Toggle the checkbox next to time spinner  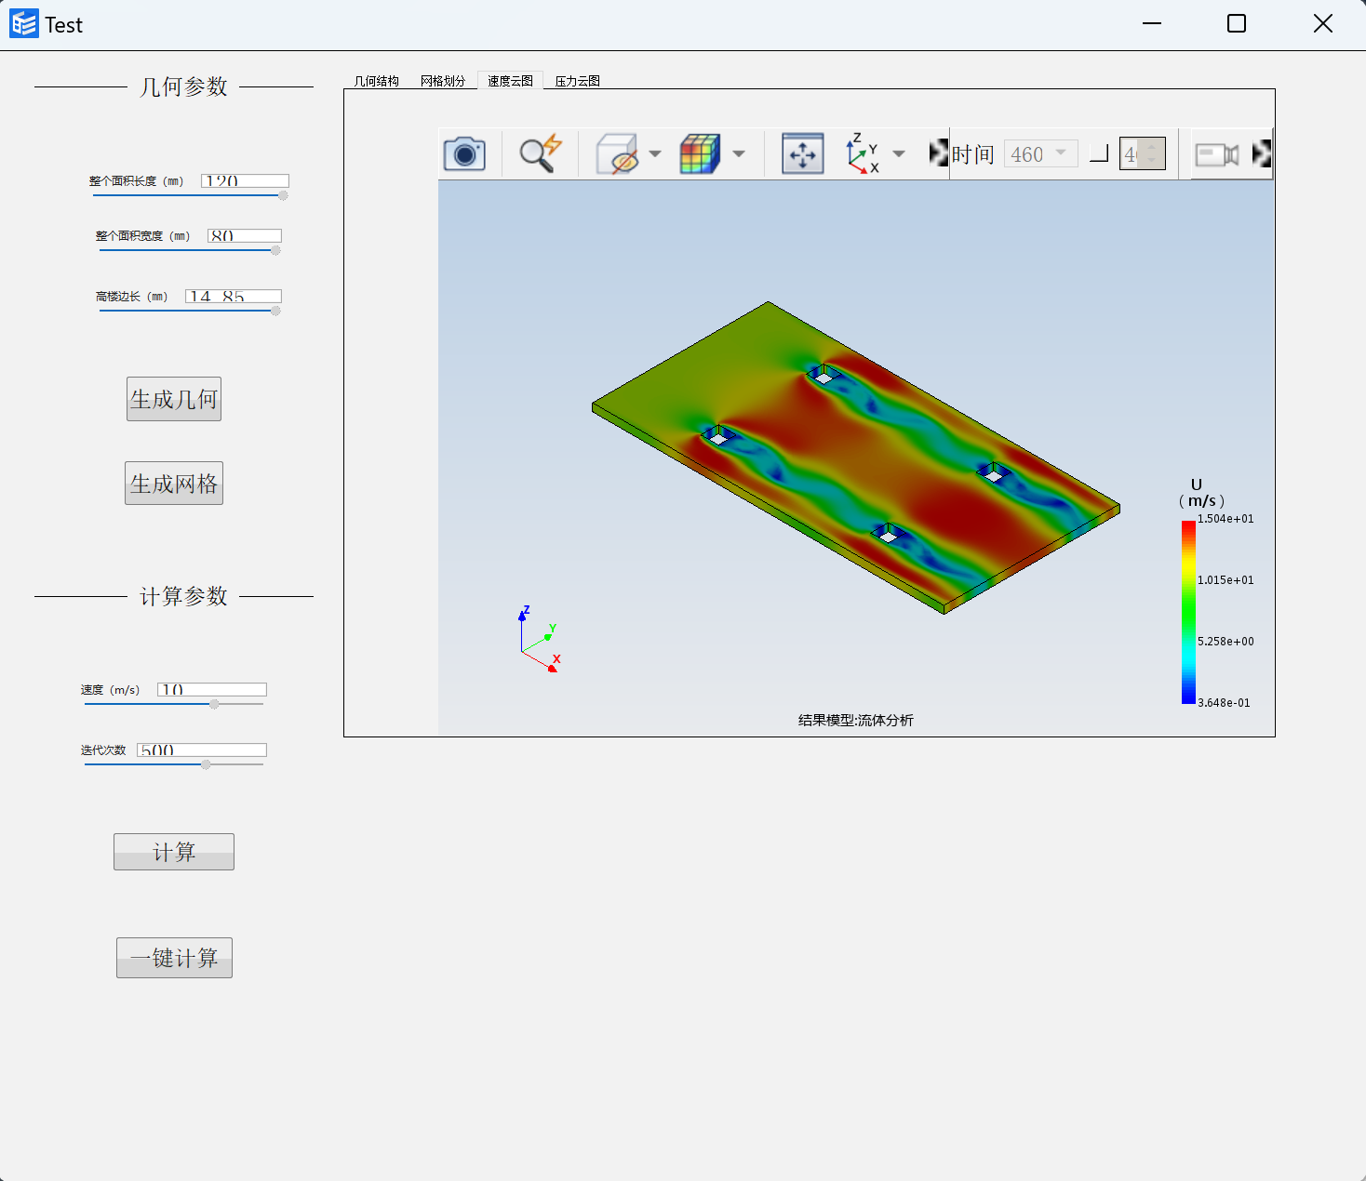point(1099,153)
